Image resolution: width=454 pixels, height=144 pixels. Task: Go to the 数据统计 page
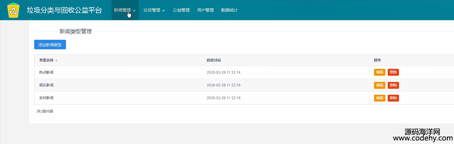(230, 10)
